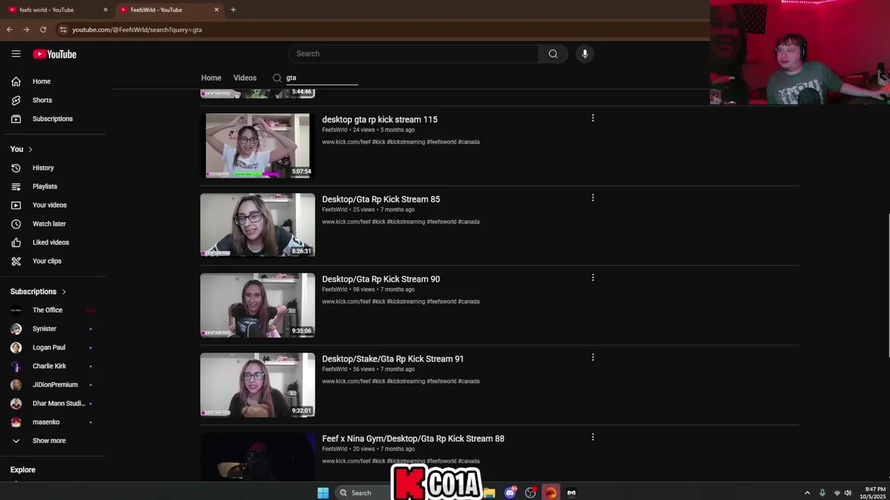Open options menu for Kick Stream 85

[x=592, y=198]
